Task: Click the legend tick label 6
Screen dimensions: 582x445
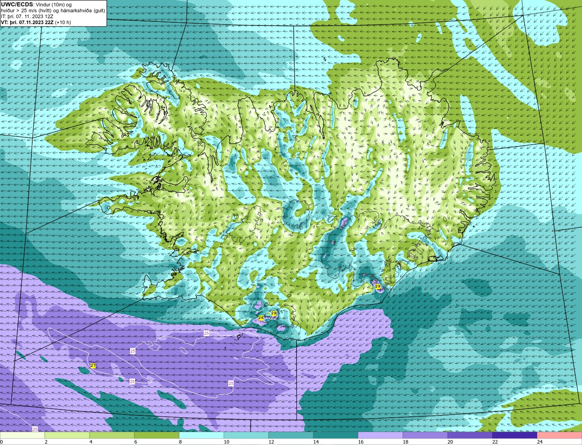Action: click(x=135, y=442)
